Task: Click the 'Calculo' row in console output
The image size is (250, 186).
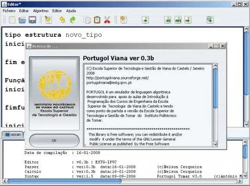Action: pos(113,172)
